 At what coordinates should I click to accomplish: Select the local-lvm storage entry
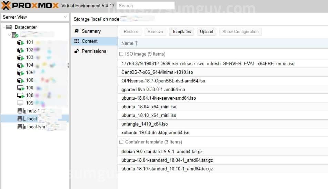[36, 127]
